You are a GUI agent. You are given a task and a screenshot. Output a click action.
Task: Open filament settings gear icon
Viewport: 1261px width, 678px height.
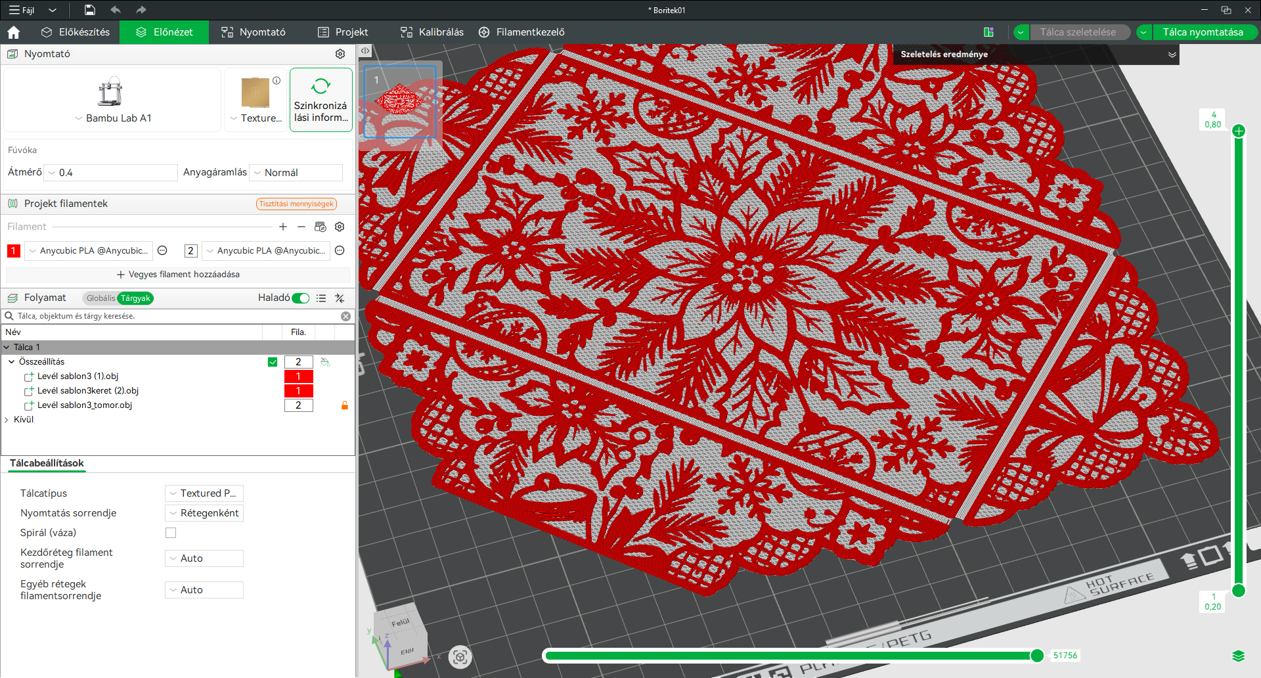point(340,227)
